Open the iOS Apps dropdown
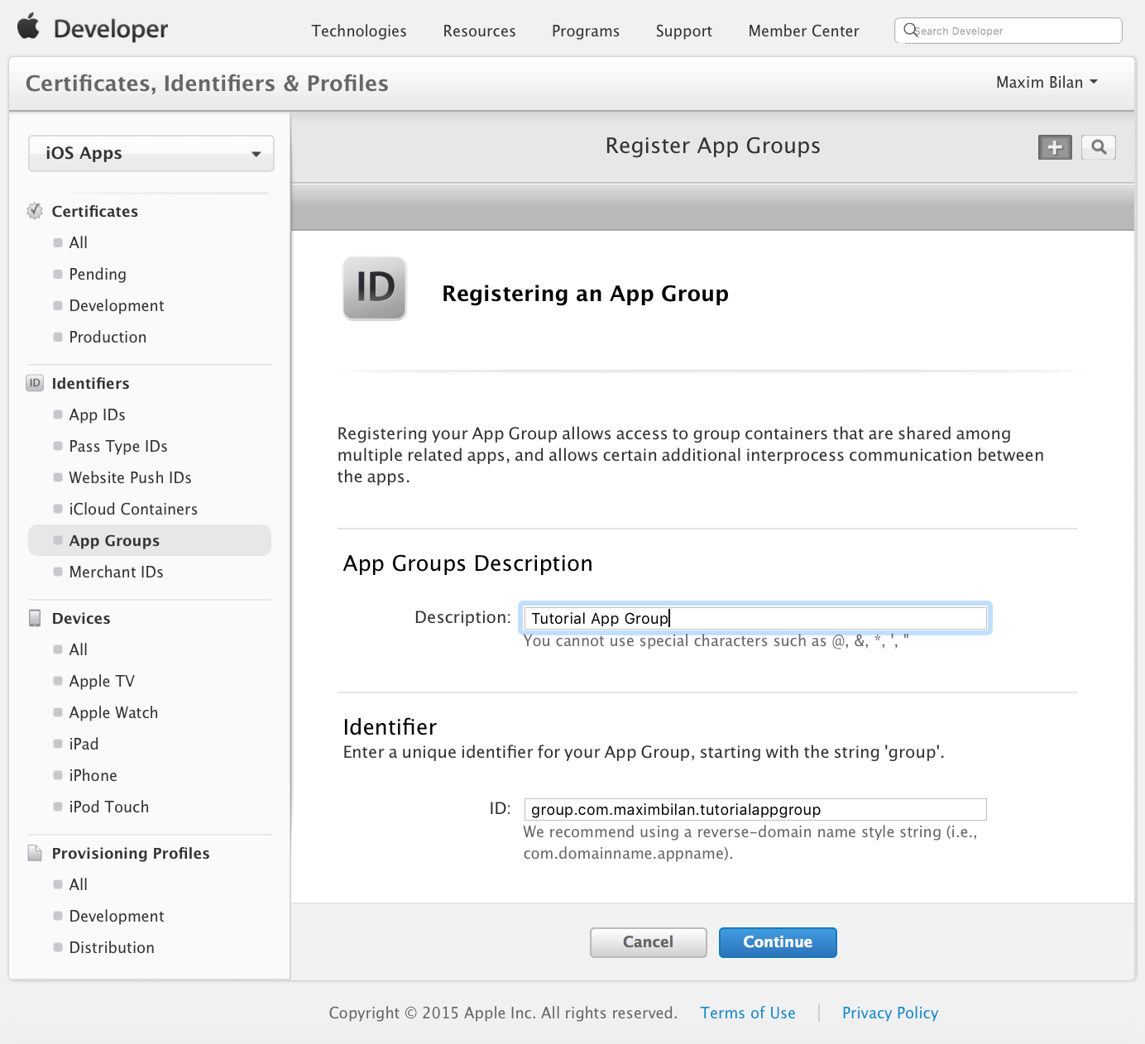Viewport: 1145px width, 1044px height. (x=151, y=153)
